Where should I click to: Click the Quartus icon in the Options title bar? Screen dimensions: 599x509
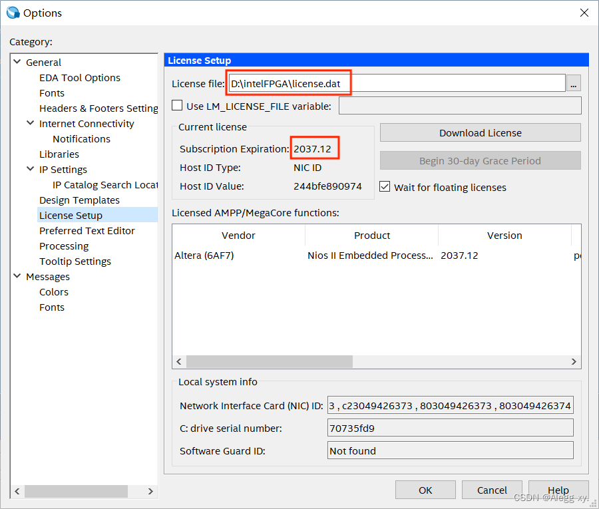[13, 13]
